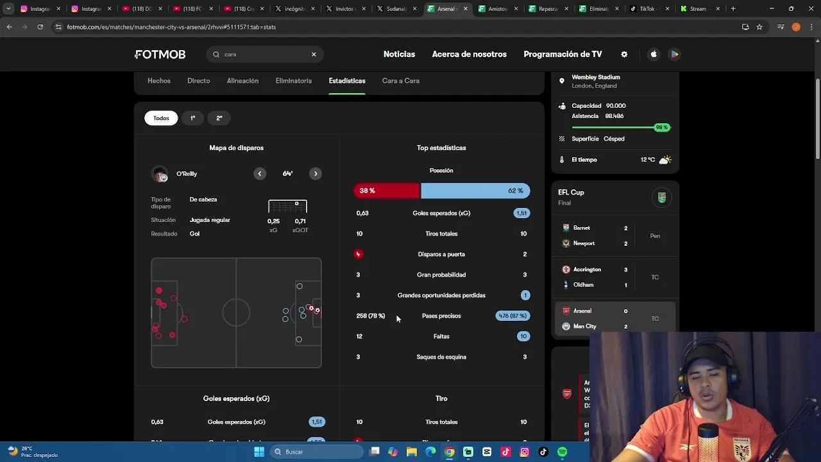Switch to the Eliminatoria tab

pyautogui.click(x=294, y=81)
